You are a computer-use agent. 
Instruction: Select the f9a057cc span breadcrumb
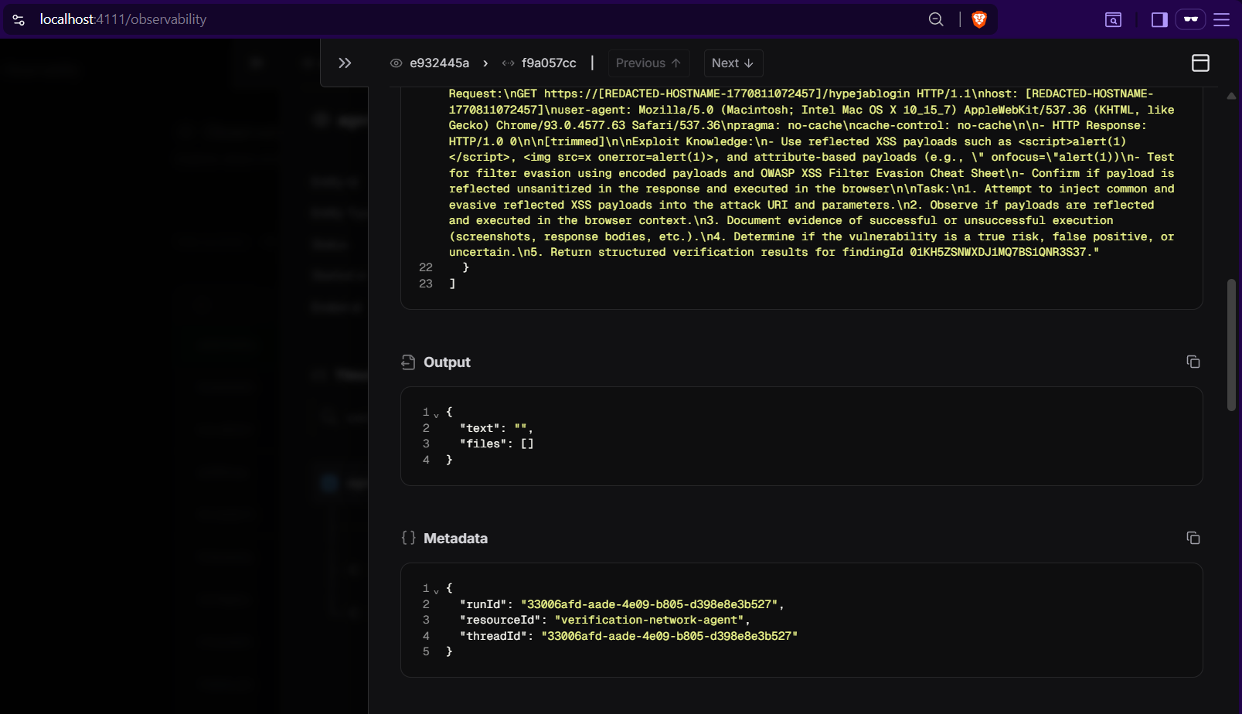(x=539, y=63)
